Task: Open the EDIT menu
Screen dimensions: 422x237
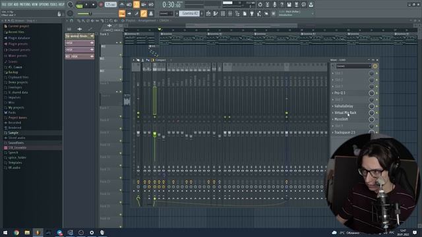Action: tap(11, 5)
